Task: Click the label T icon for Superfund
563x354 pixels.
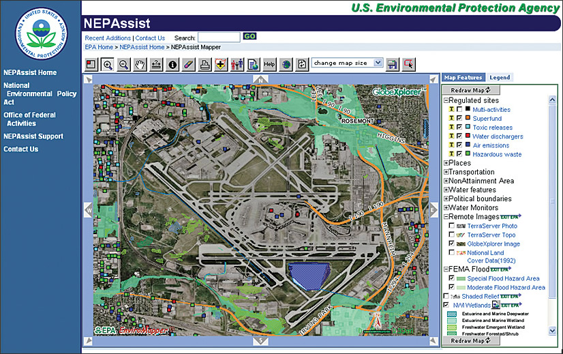Action: click(451, 118)
